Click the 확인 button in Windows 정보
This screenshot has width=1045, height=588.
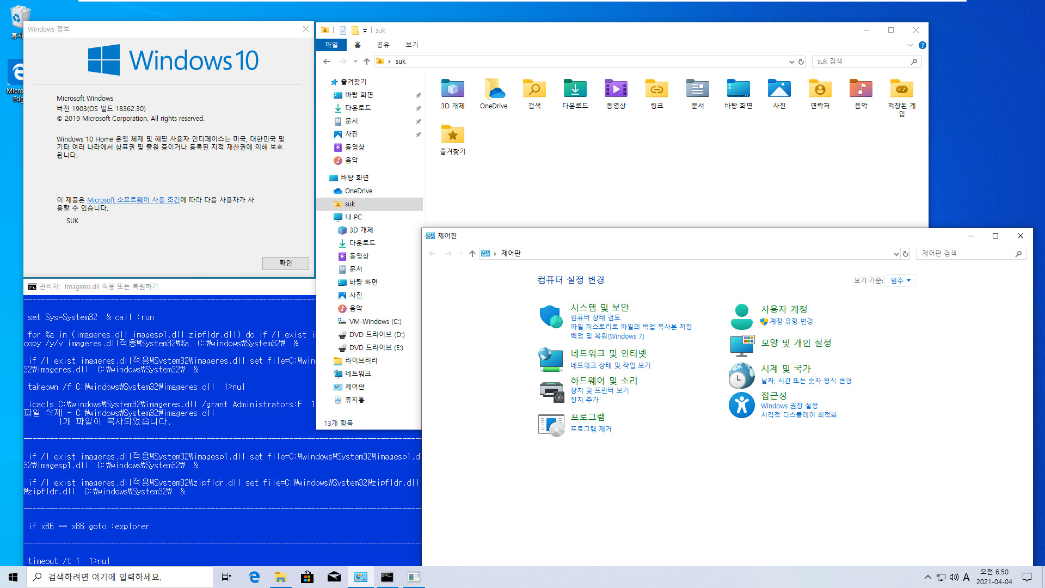point(286,263)
